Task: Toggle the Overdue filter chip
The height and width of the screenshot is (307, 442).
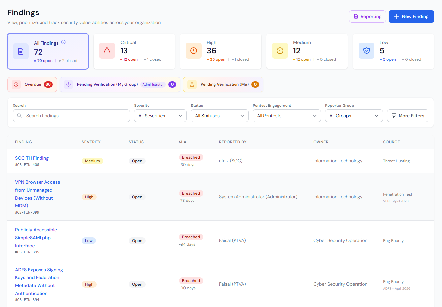Action: 32,84
